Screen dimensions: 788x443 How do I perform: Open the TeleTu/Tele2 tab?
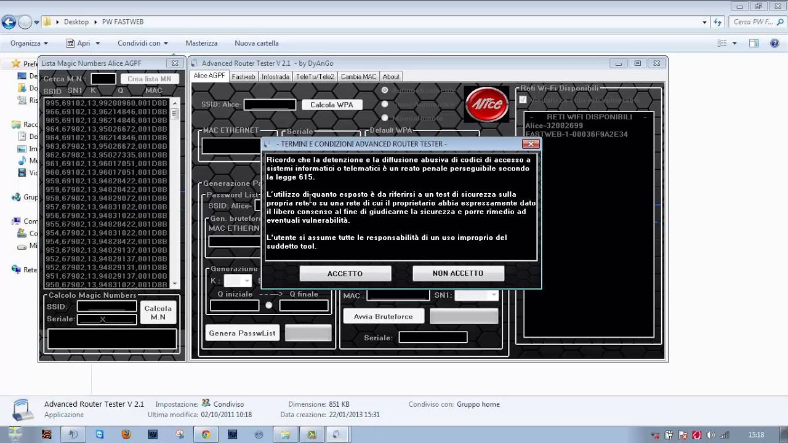[315, 76]
